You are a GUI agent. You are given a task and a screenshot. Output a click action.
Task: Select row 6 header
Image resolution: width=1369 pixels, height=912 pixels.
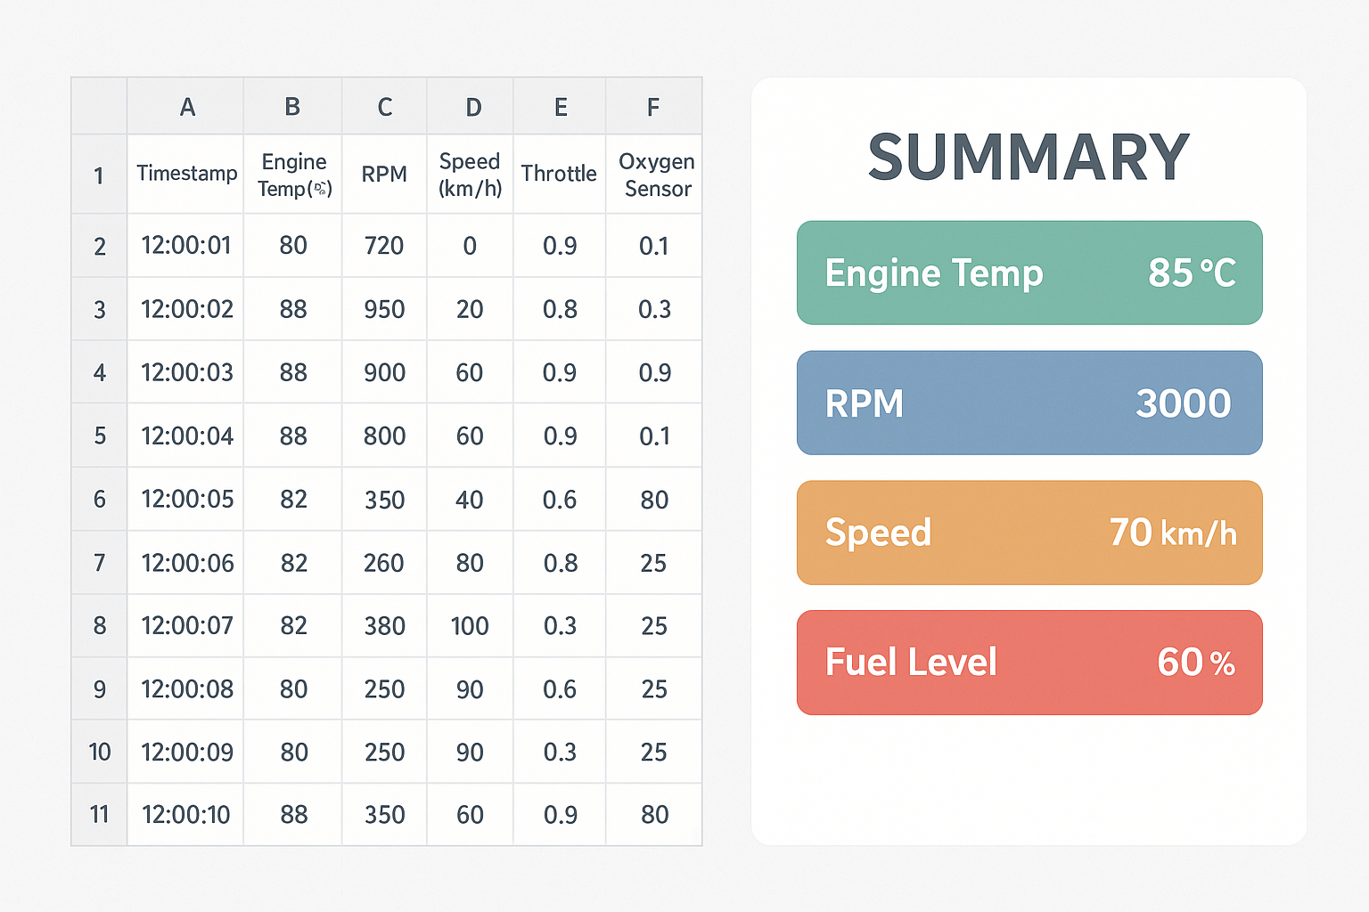(99, 499)
